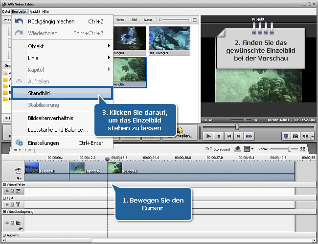Click the Text track T icon
Screen dimensions: 318x244
[x=18, y=204]
